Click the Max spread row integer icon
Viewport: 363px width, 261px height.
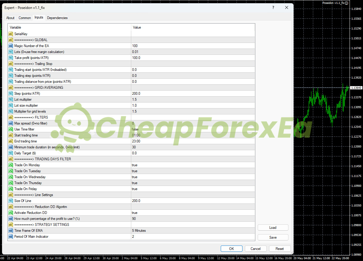click(10, 123)
